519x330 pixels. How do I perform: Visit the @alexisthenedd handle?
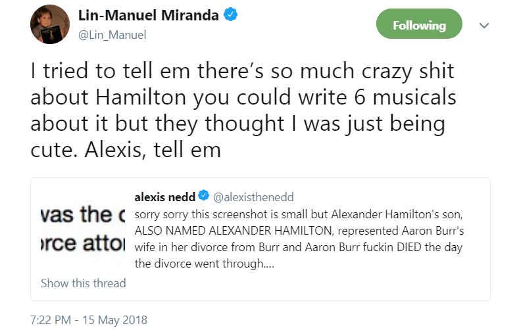tap(253, 197)
